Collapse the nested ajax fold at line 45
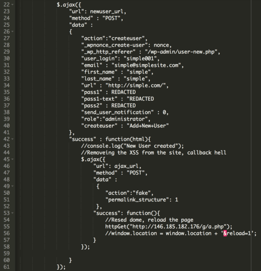The width and height of the screenshot is (261, 271). 12,159
